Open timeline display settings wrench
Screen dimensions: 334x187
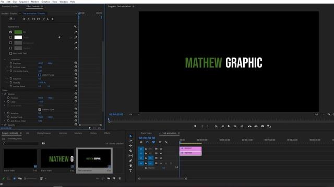click(166, 142)
